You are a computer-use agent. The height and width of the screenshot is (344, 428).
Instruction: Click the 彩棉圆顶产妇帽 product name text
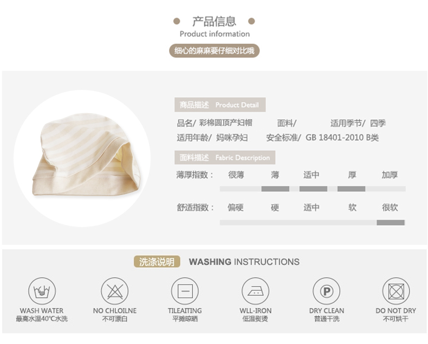point(226,123)
